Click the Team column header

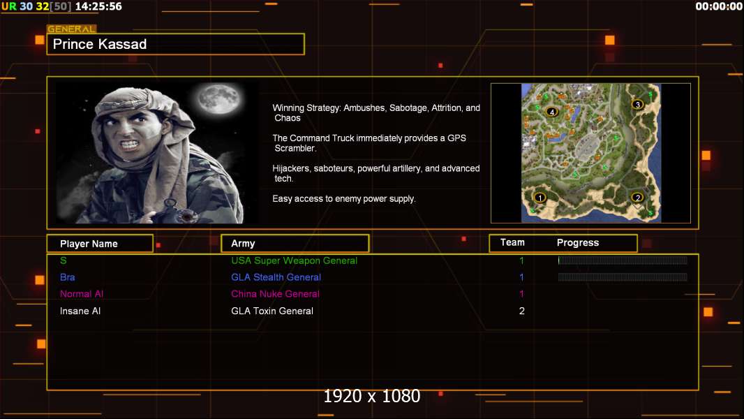click(x=512, y=242)
